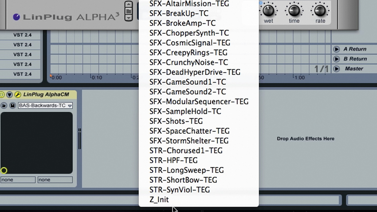Click the save preset disk icon
The height and width of the screenshot is (212, 377).
[12, 106]
